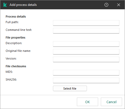Click the 'Original file name:' label
The image size is (125, 109).
click(18, 51)
